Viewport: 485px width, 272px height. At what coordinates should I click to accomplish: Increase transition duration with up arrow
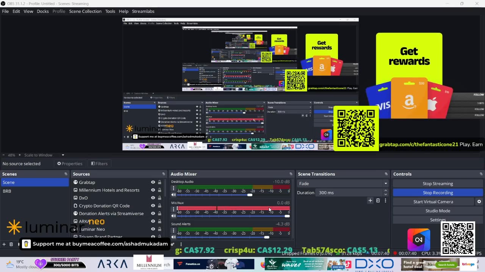click(x=385, y=191)
